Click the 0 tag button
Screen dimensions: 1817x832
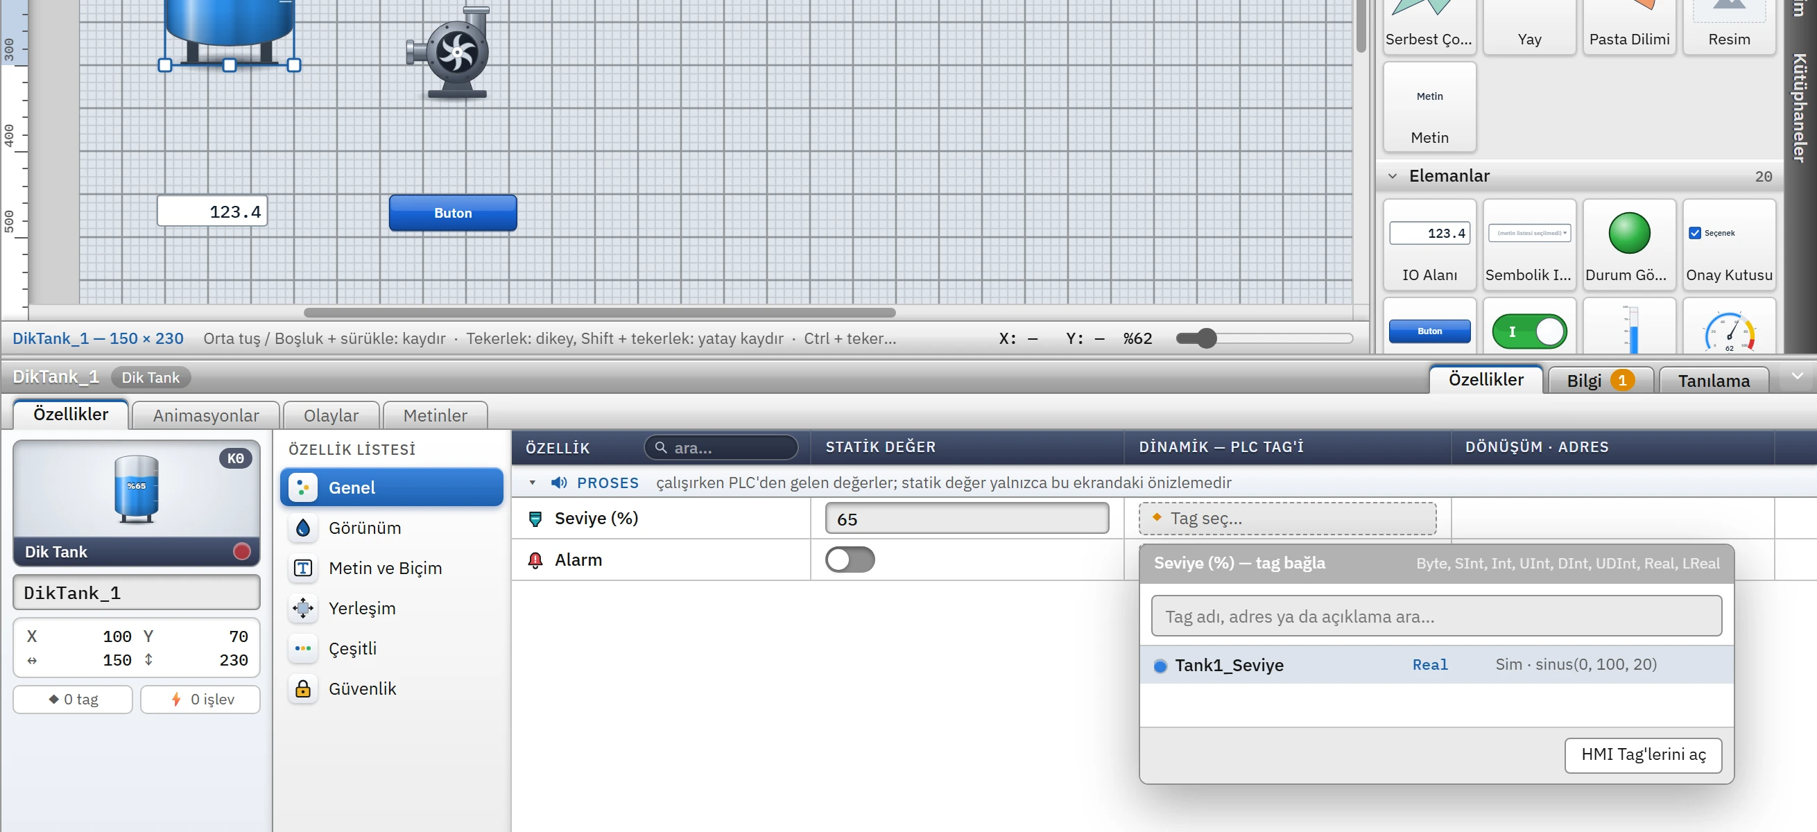tap(73, 699)
